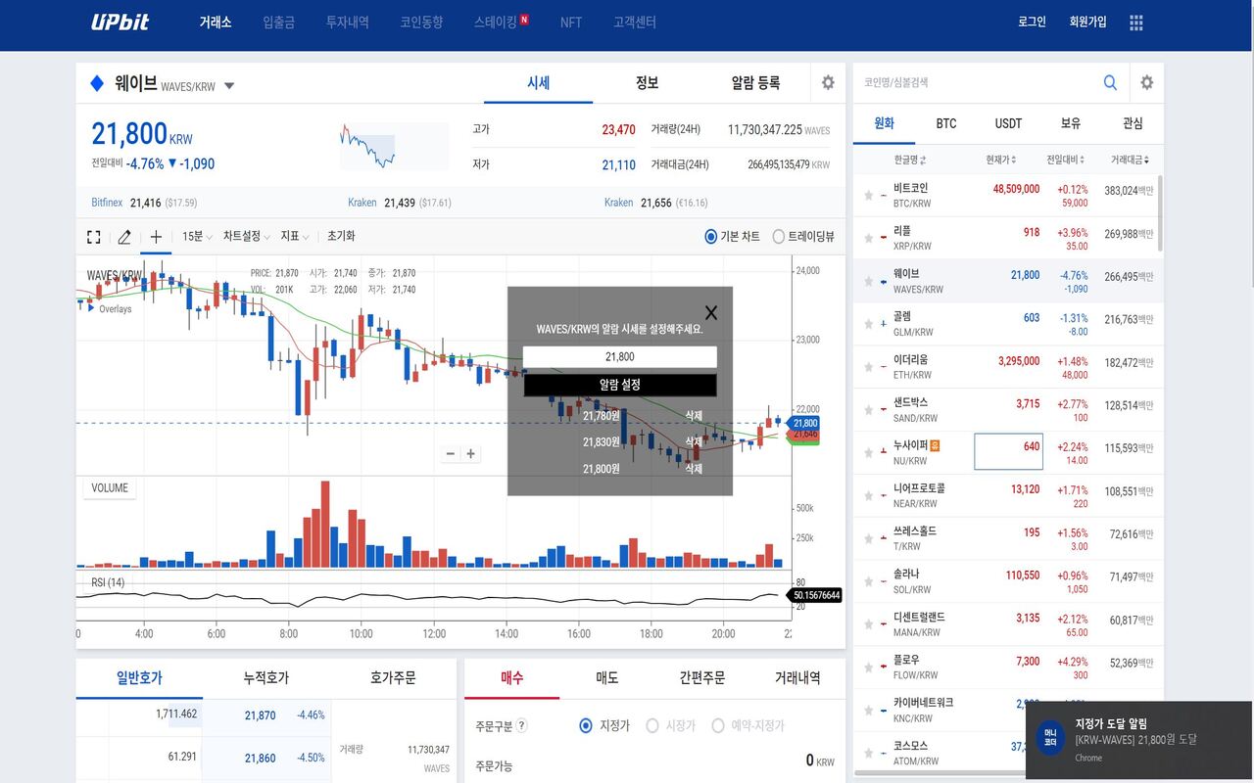The width and height of the screenshot is (1254, 783).
Task: Click the UPbit logo
Action: pos(120,22)
